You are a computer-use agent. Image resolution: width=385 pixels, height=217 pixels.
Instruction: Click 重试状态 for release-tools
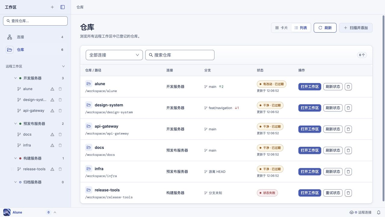click(333, 193)
